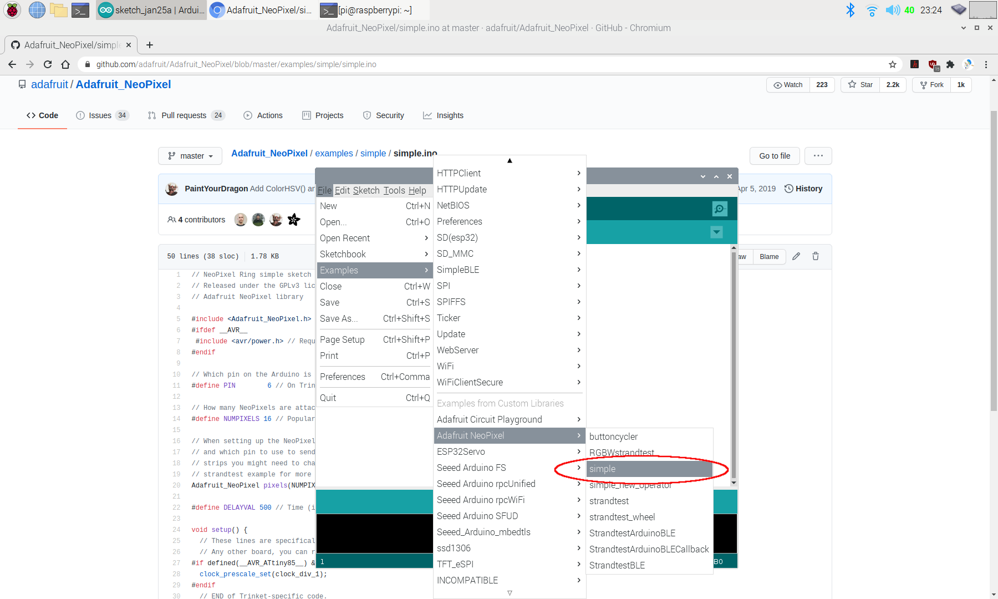998x599 pixels.
Task: Open a new Chromium tab
Action: [150, 45]
